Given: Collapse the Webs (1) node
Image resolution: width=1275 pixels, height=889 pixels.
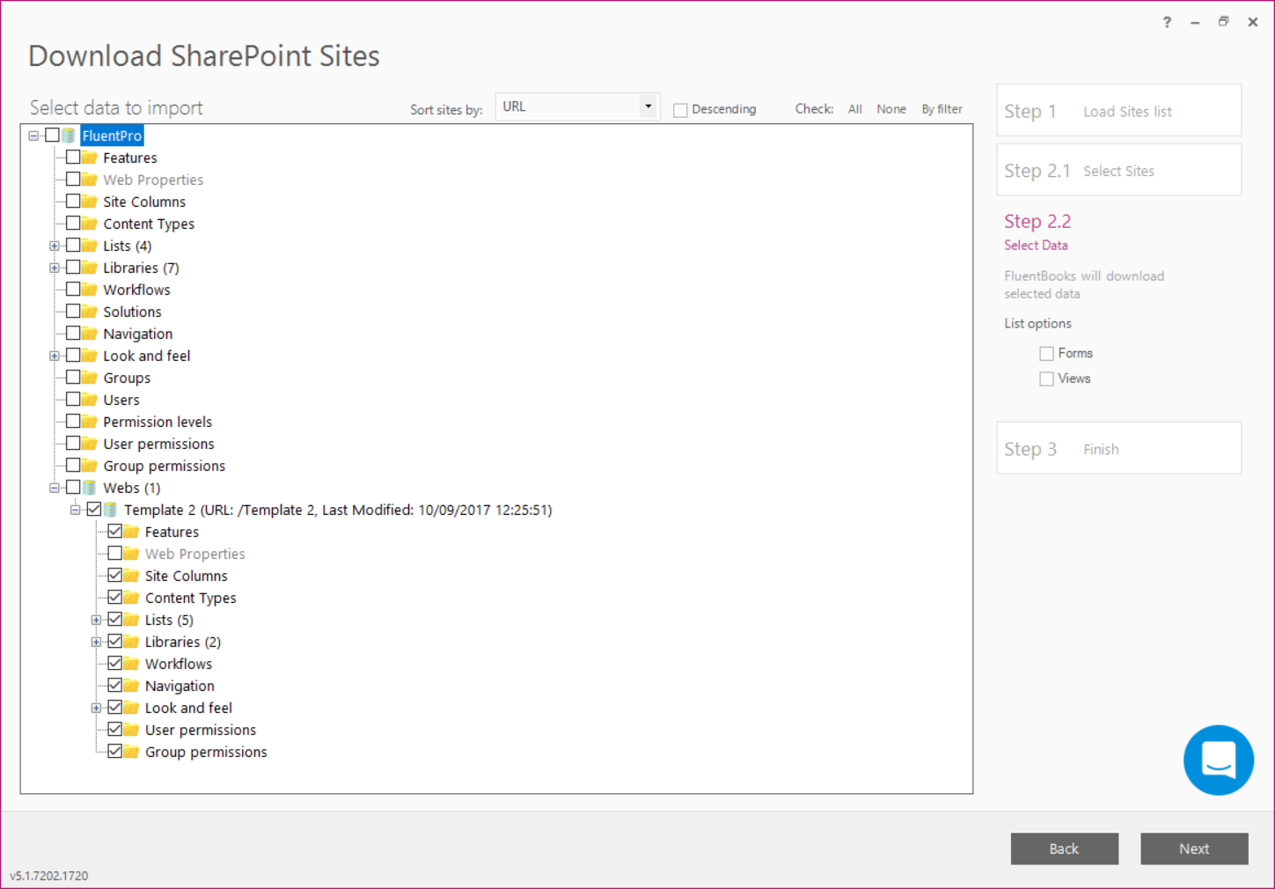Looking at the screenshot, I should click(x=55, y=488).
